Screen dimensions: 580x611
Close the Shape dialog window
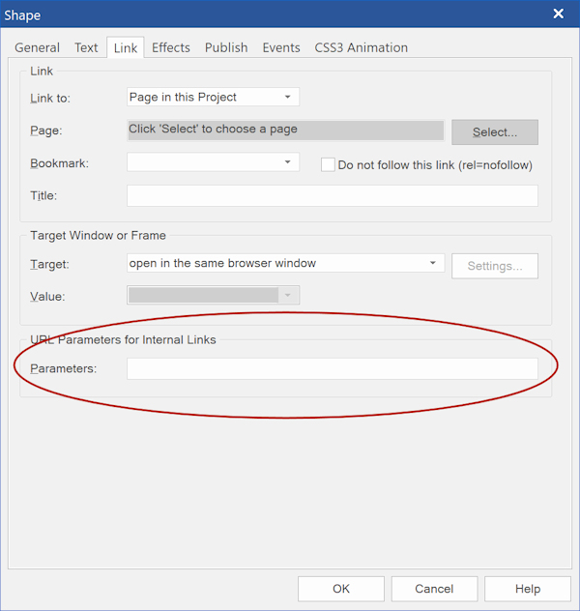558,14
